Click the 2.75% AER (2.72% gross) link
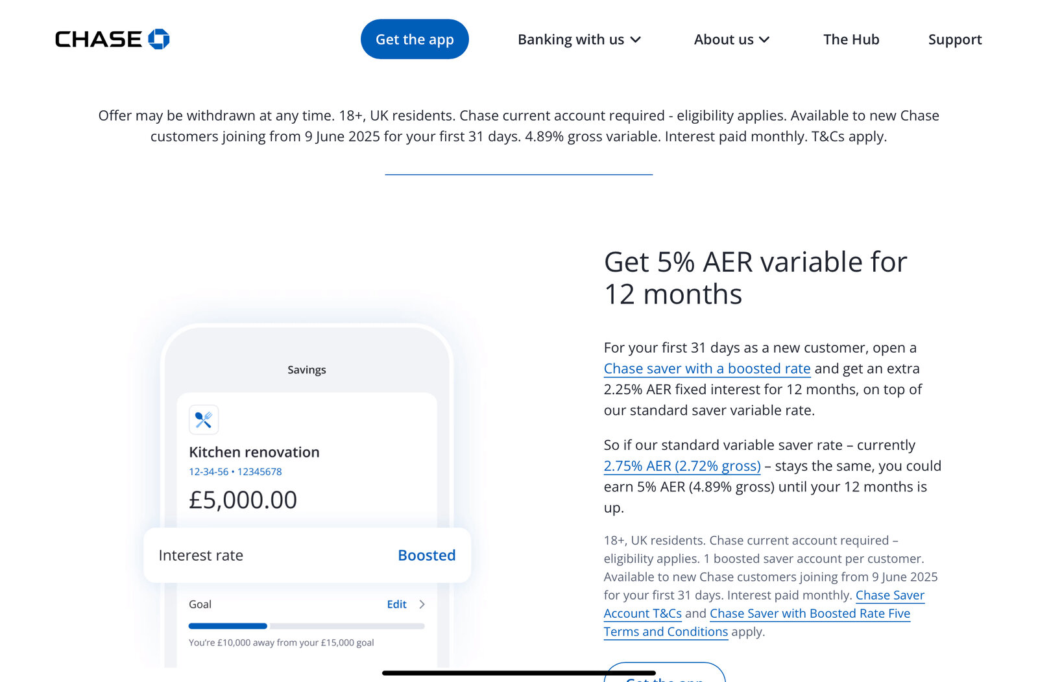This screenshot has width=1038, height=682. click(682, 466)
